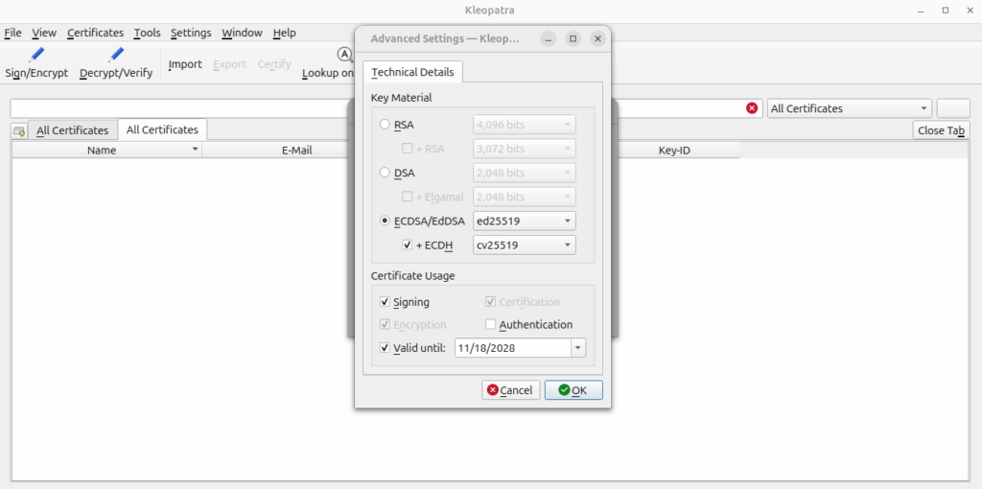Toggle the Certification checkbox
This screenshot has width=982, height=489.
491,302
